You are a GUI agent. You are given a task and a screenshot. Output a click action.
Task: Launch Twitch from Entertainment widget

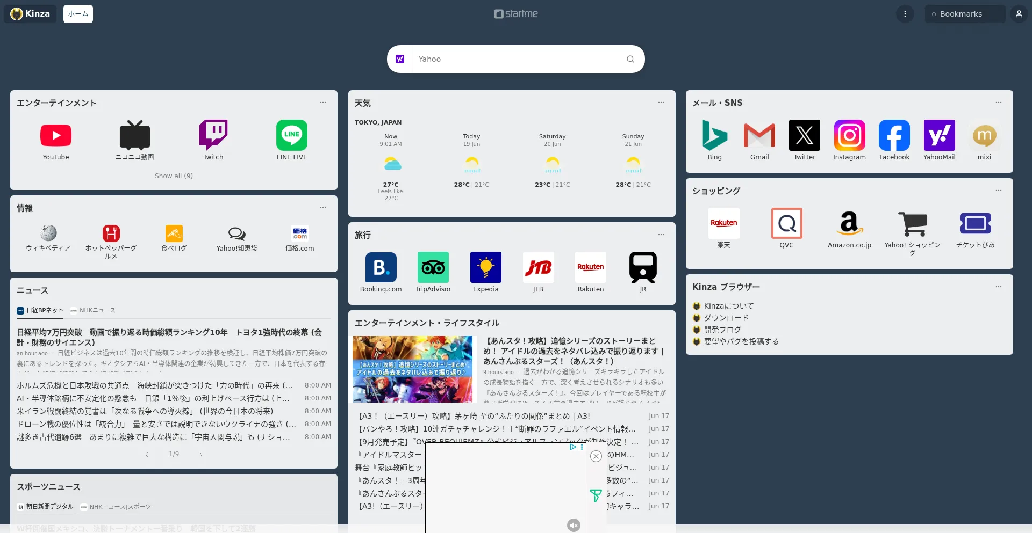click(x=213, y=135)
